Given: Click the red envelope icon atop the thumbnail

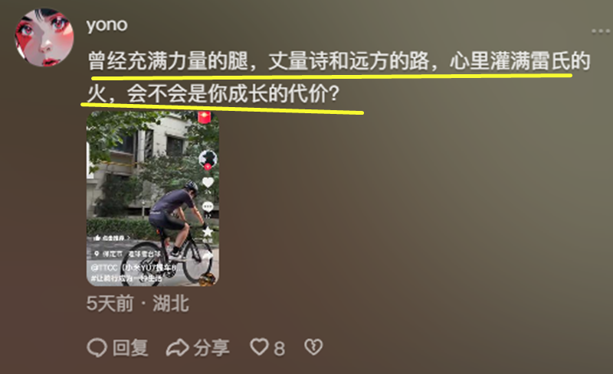Looking at the screenshot, I should pyautogui.click(x=205, y=117).
